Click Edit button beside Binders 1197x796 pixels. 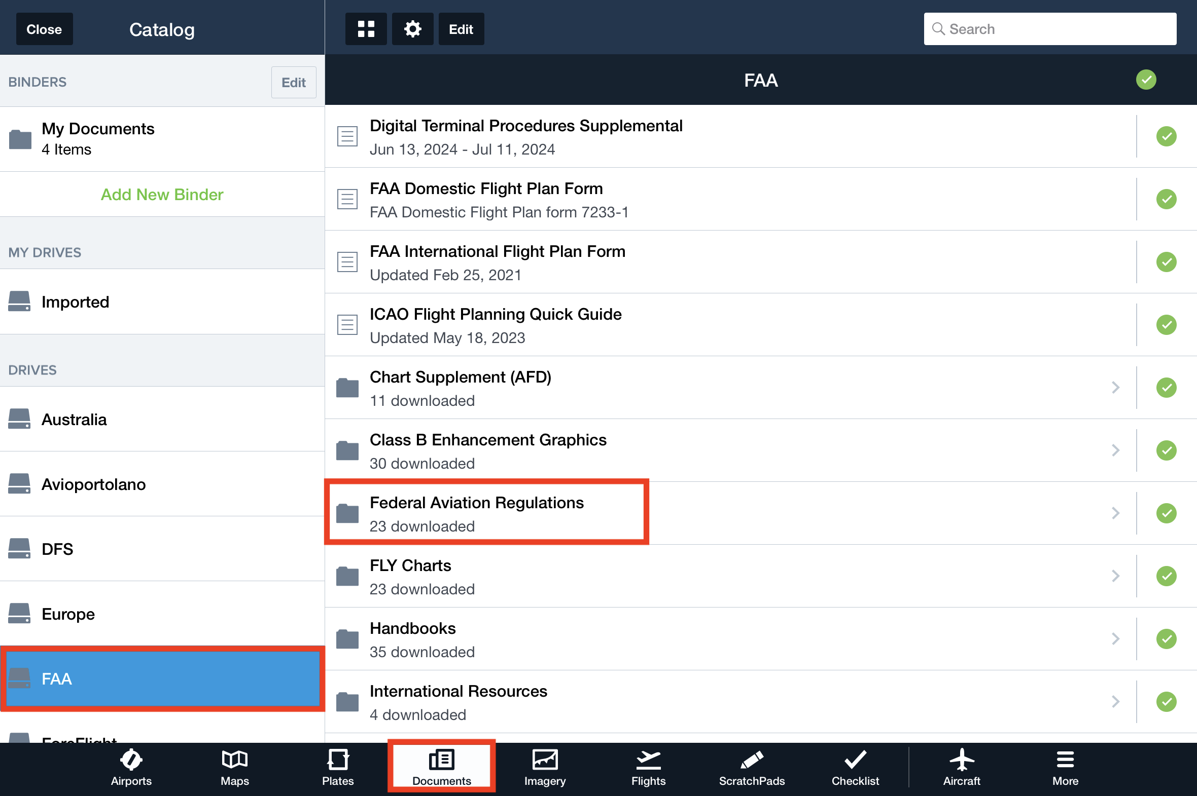(294, 82)
